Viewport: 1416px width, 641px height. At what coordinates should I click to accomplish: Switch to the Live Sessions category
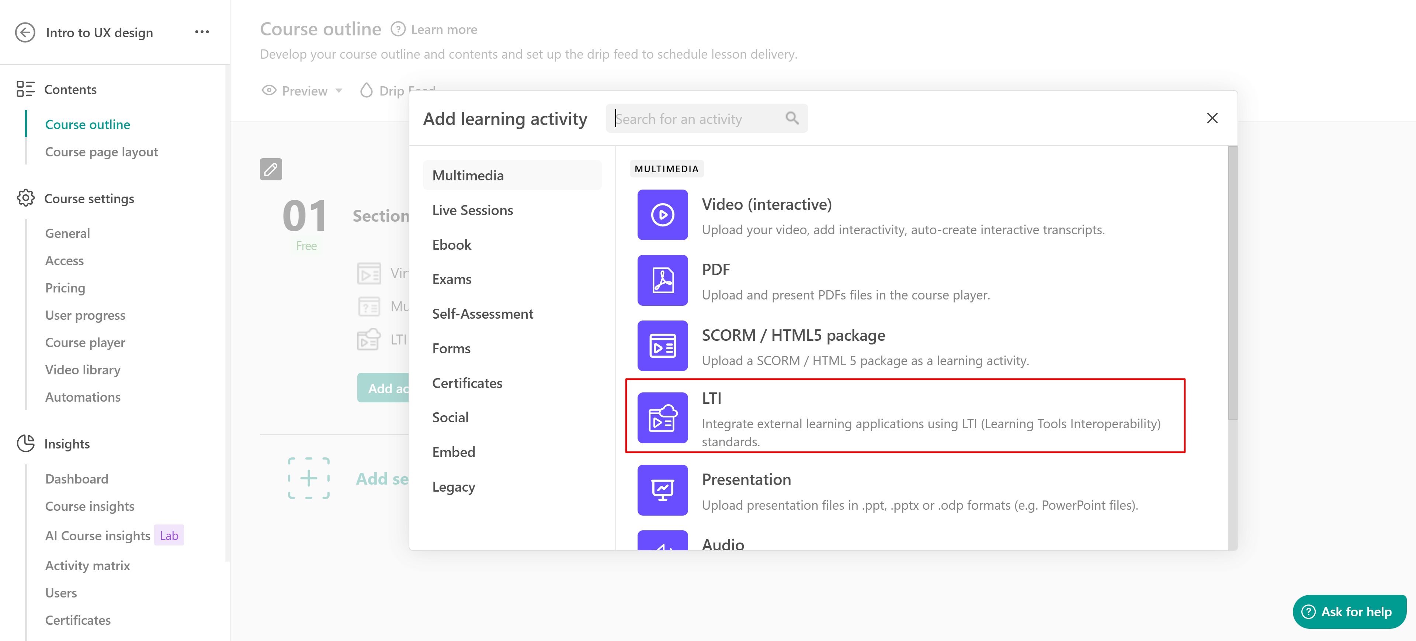472,210
